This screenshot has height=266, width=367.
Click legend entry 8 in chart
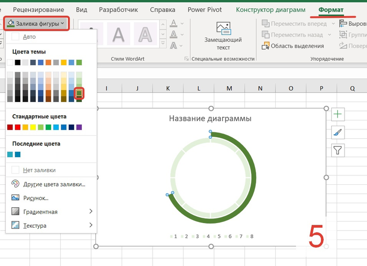250,236
